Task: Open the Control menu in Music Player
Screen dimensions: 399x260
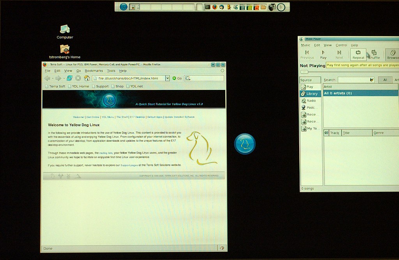Action: point(341,45)
